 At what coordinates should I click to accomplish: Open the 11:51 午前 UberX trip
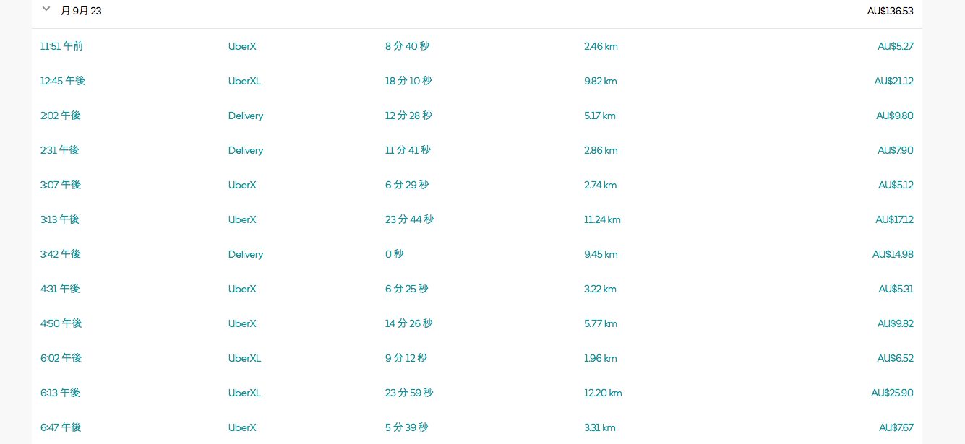click(x=477, y=46)
